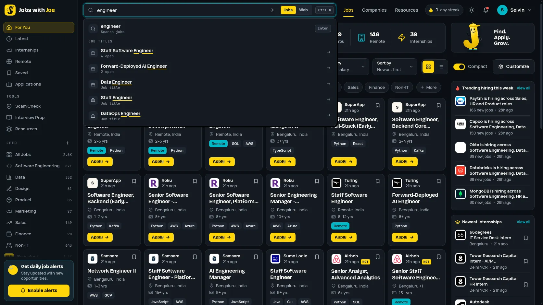This screenshot has width=543, height=305.
Task: Open Scam Check tool
Action: 39,106
